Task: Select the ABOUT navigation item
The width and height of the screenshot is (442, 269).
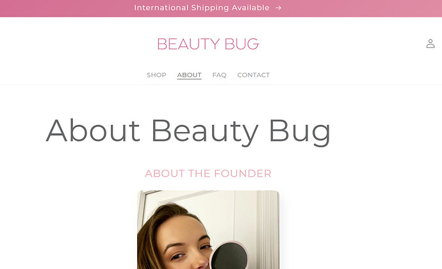Action: click(189, 75)
